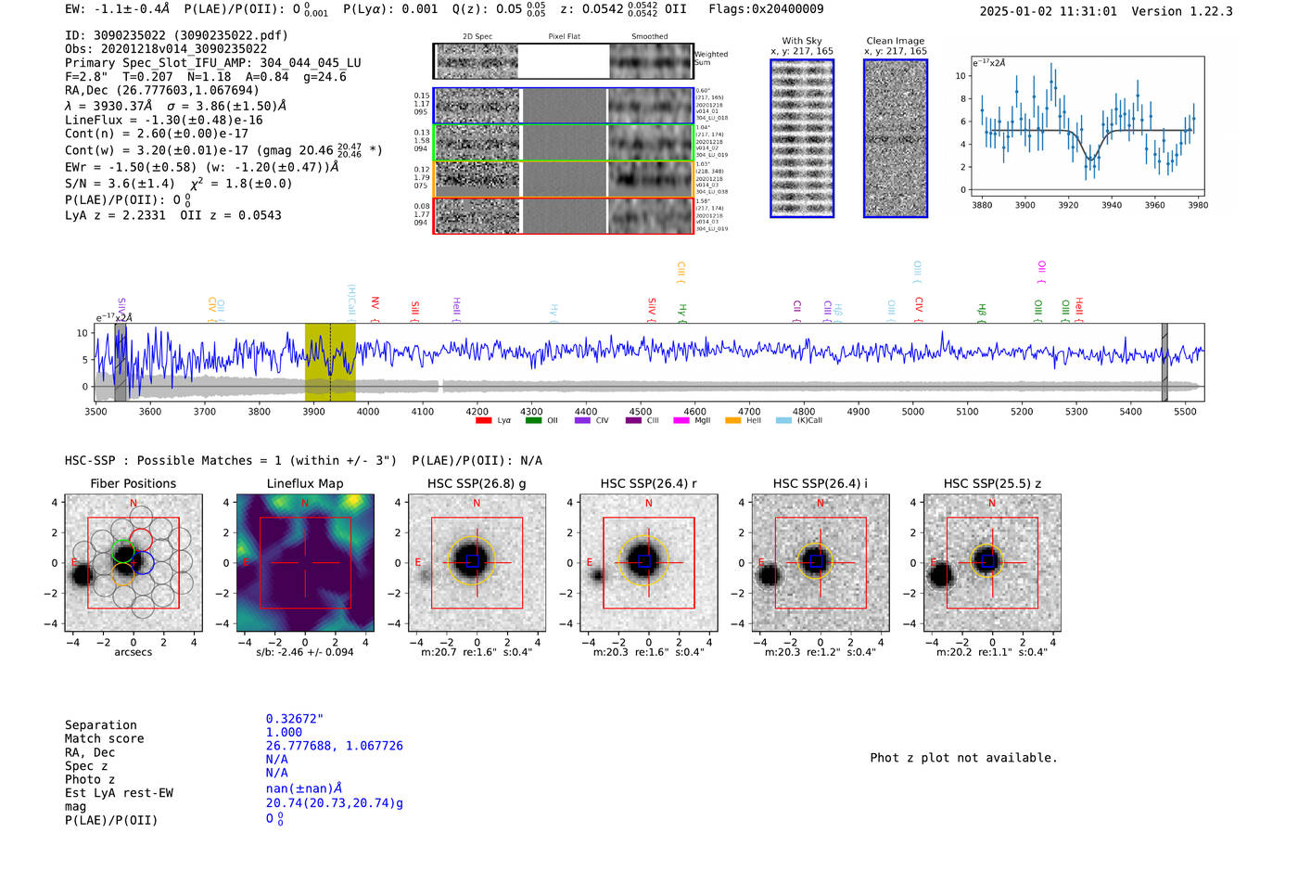Screen dimensions: 1298x884
Task: Select the orange-bordered 2D spectrum row
Action: coord(564,179)
